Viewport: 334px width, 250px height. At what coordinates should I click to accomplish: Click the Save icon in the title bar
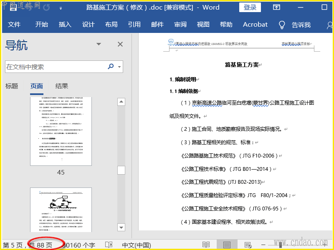[x=13, y=7]
